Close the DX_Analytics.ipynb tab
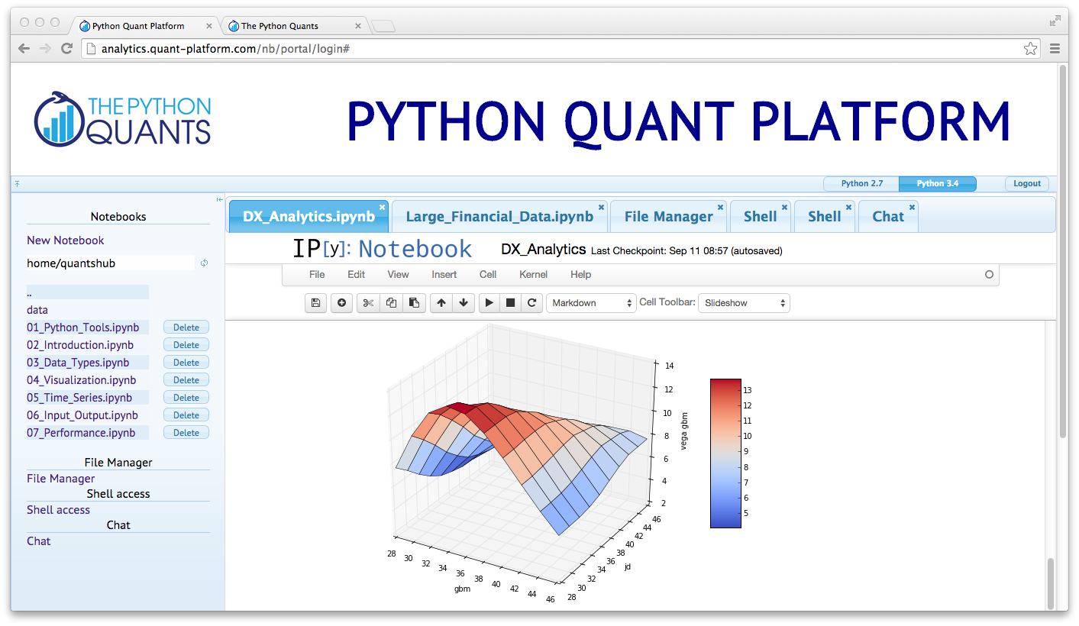Viewport: 1079px width, 626px height. click(x=382, y=207)
